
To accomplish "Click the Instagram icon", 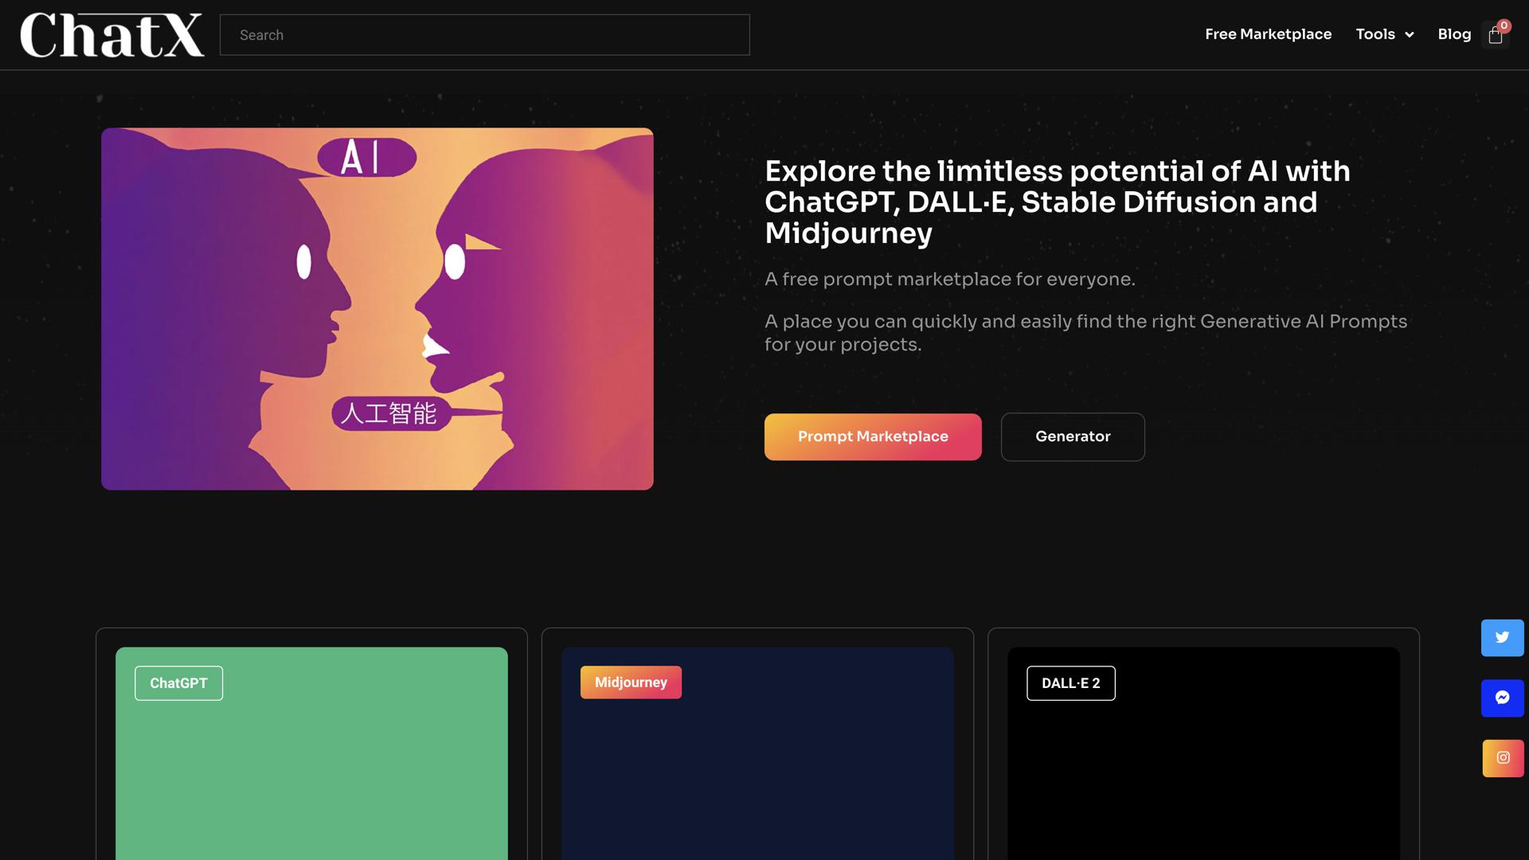I will click(x=1502, y=758).
